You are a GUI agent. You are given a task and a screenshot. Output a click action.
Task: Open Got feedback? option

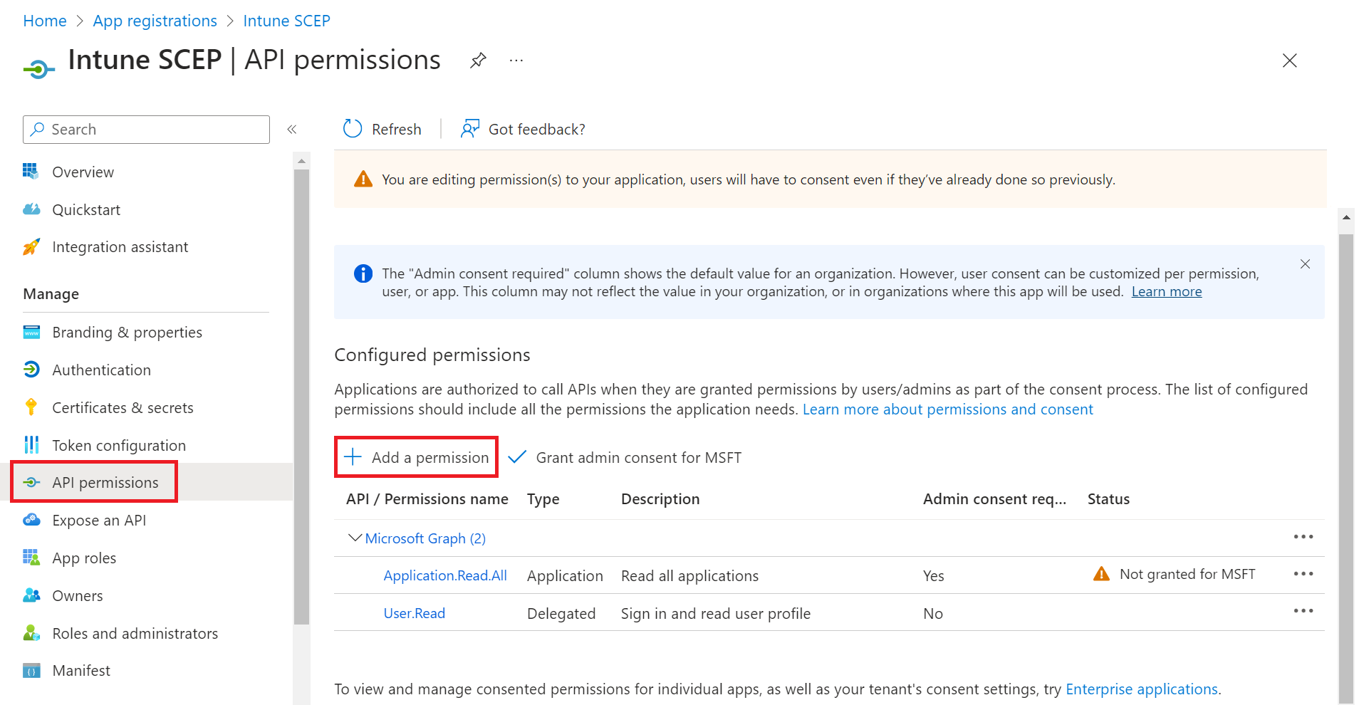[523, 129]
